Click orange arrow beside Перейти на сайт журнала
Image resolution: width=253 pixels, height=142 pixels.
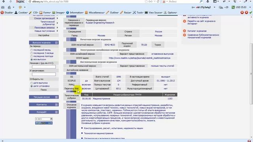pyautogui.click(x=185, y=21)
